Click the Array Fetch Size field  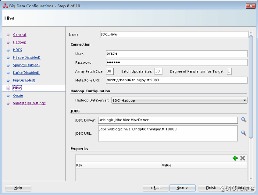point(110,71)
